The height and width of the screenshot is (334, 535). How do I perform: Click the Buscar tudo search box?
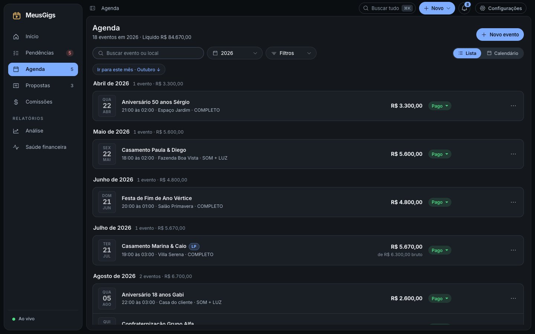pos(387,8)
